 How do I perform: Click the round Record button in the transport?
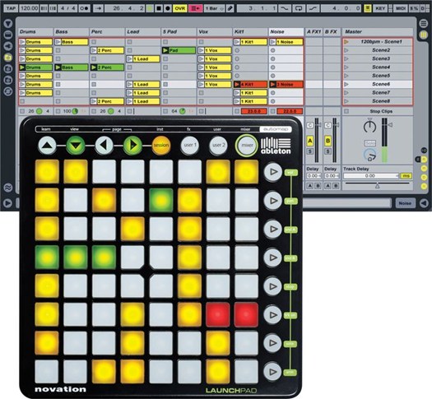(x=167, y=8)
